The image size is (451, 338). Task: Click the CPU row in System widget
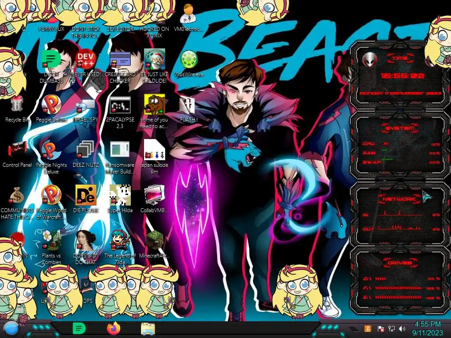[401, 144]
